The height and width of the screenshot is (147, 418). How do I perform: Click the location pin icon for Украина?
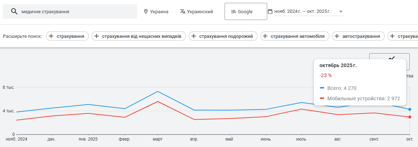pos(146,11)
